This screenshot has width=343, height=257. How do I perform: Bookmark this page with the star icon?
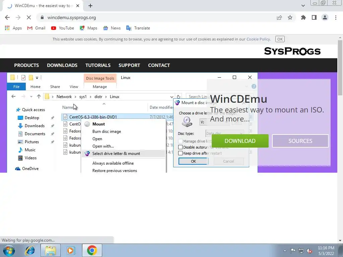pyautogui.click(x=290, y=17)
